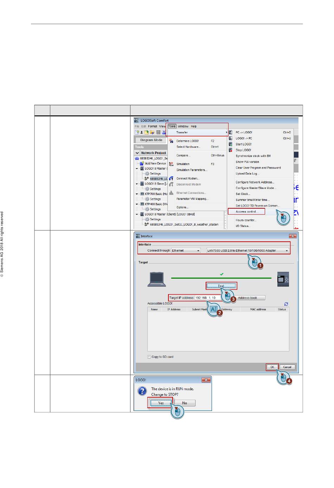Image resolution: width=334 pixels, height=488 pixels.
Task: Collapse the LOGO! 8 Master (Client) node
Action: (137, 214)
